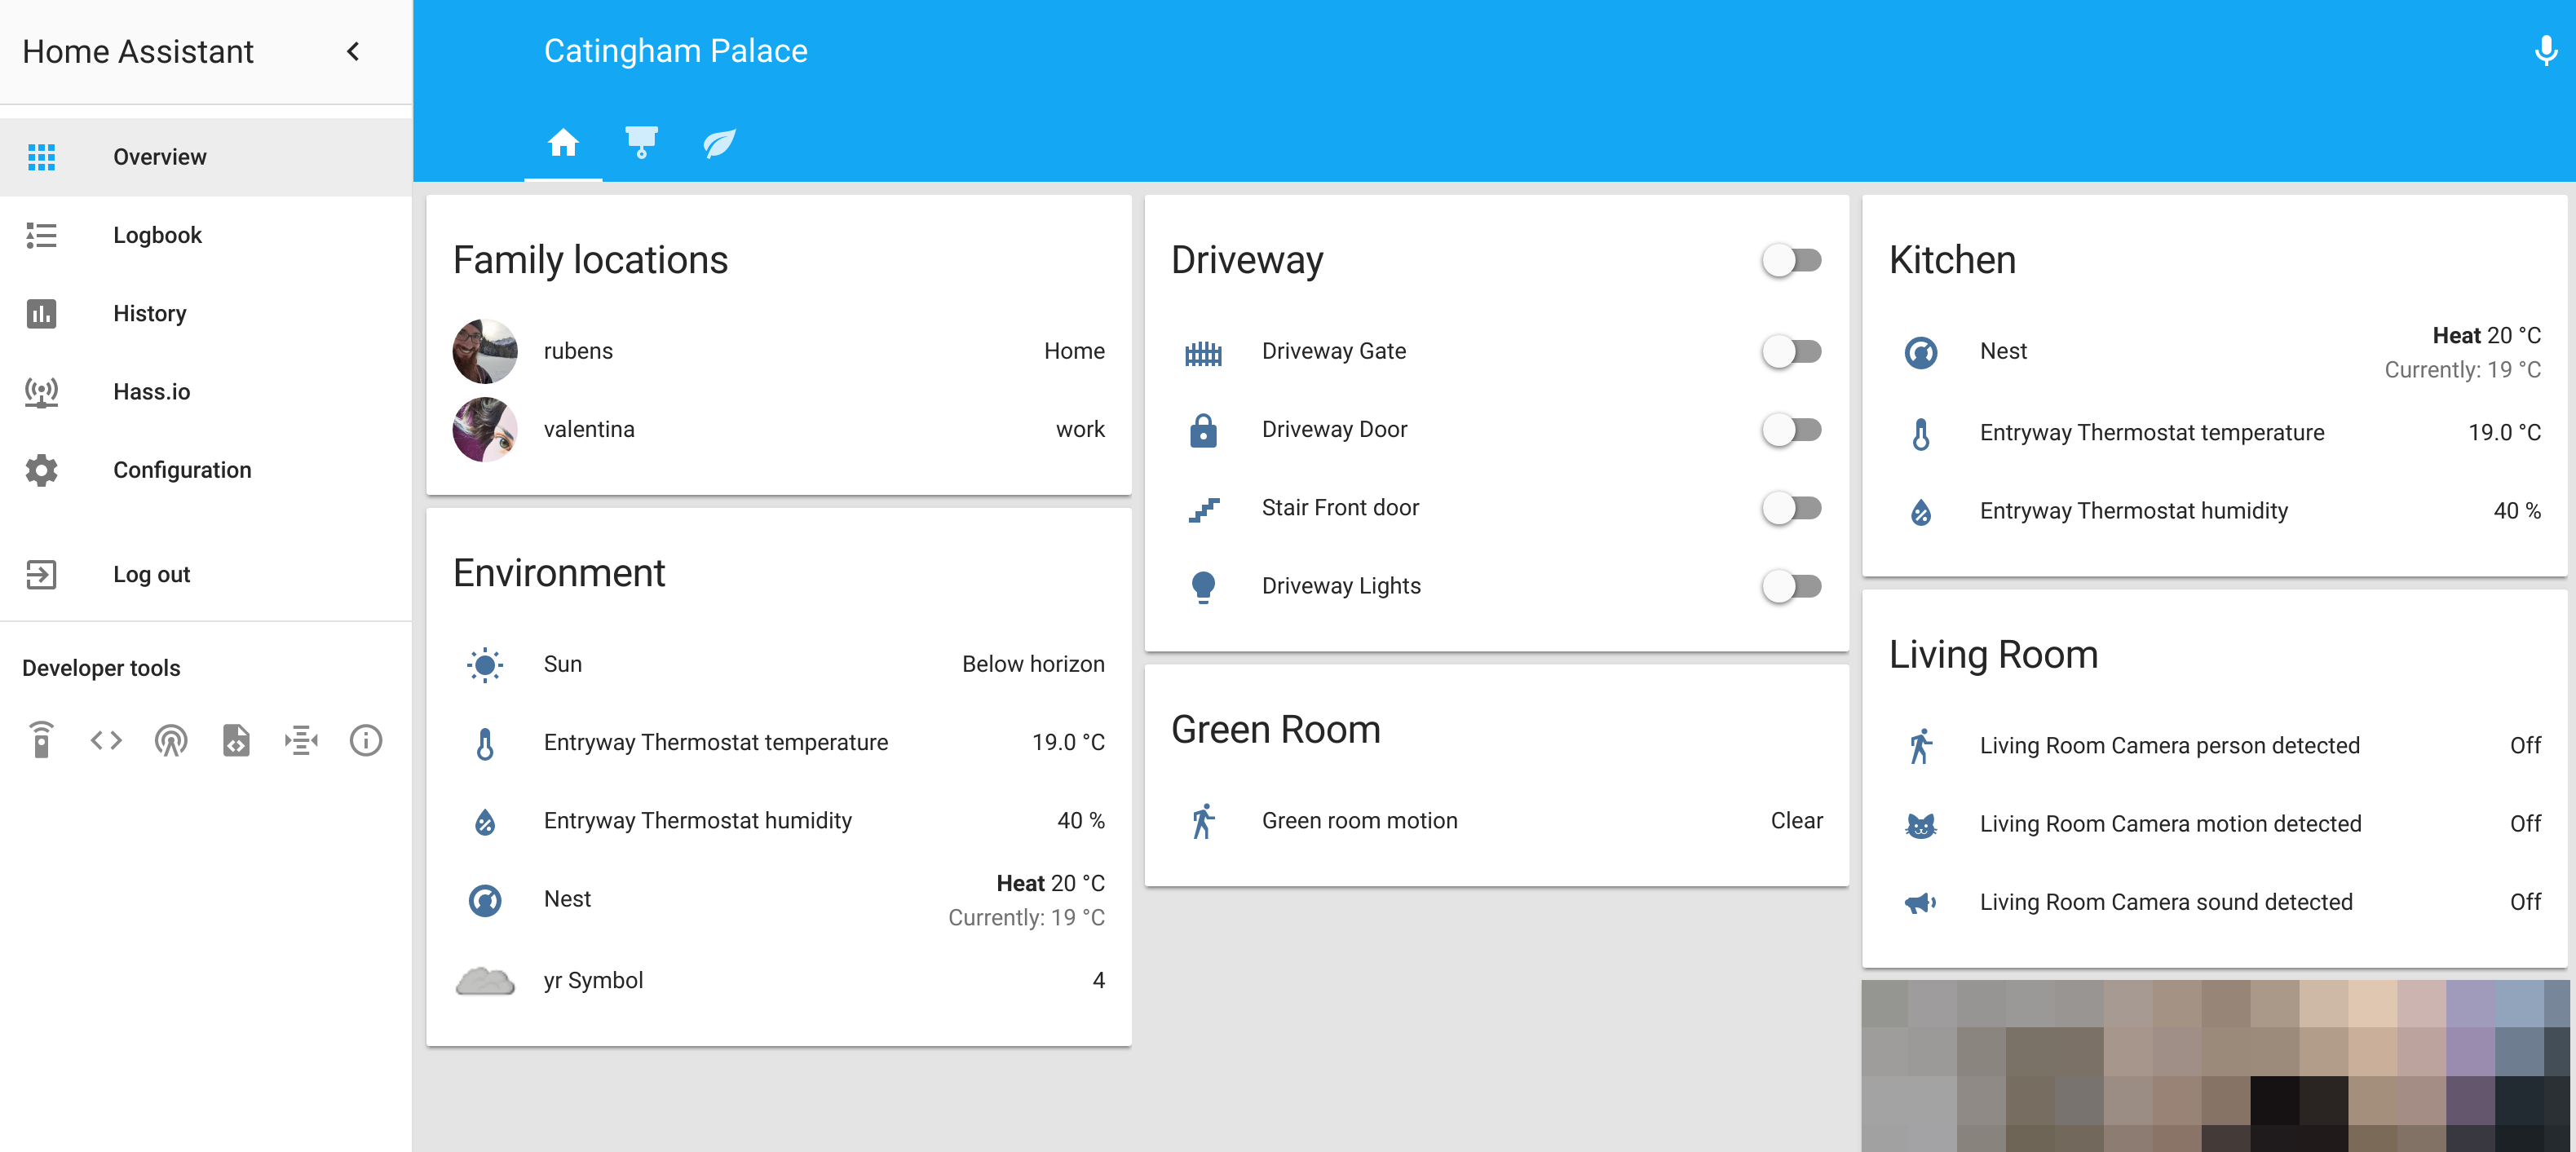Click the cat icon for motion detected
The width and height of the screenshot is (2576, 1152).
click(x=1921, y=825)
